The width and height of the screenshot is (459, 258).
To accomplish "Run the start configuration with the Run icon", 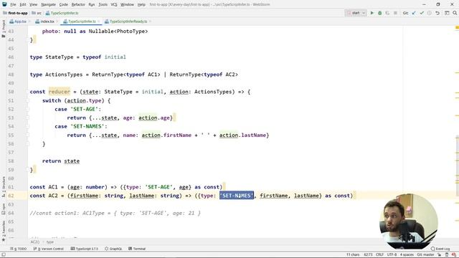I will point(372,13).
